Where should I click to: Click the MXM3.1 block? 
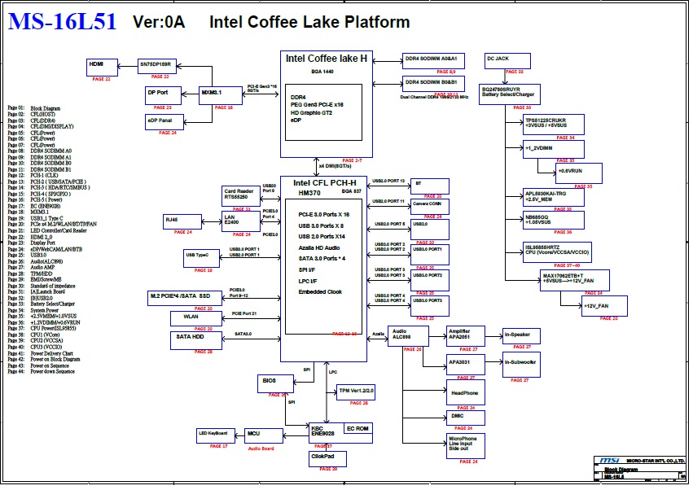[221, 95]
